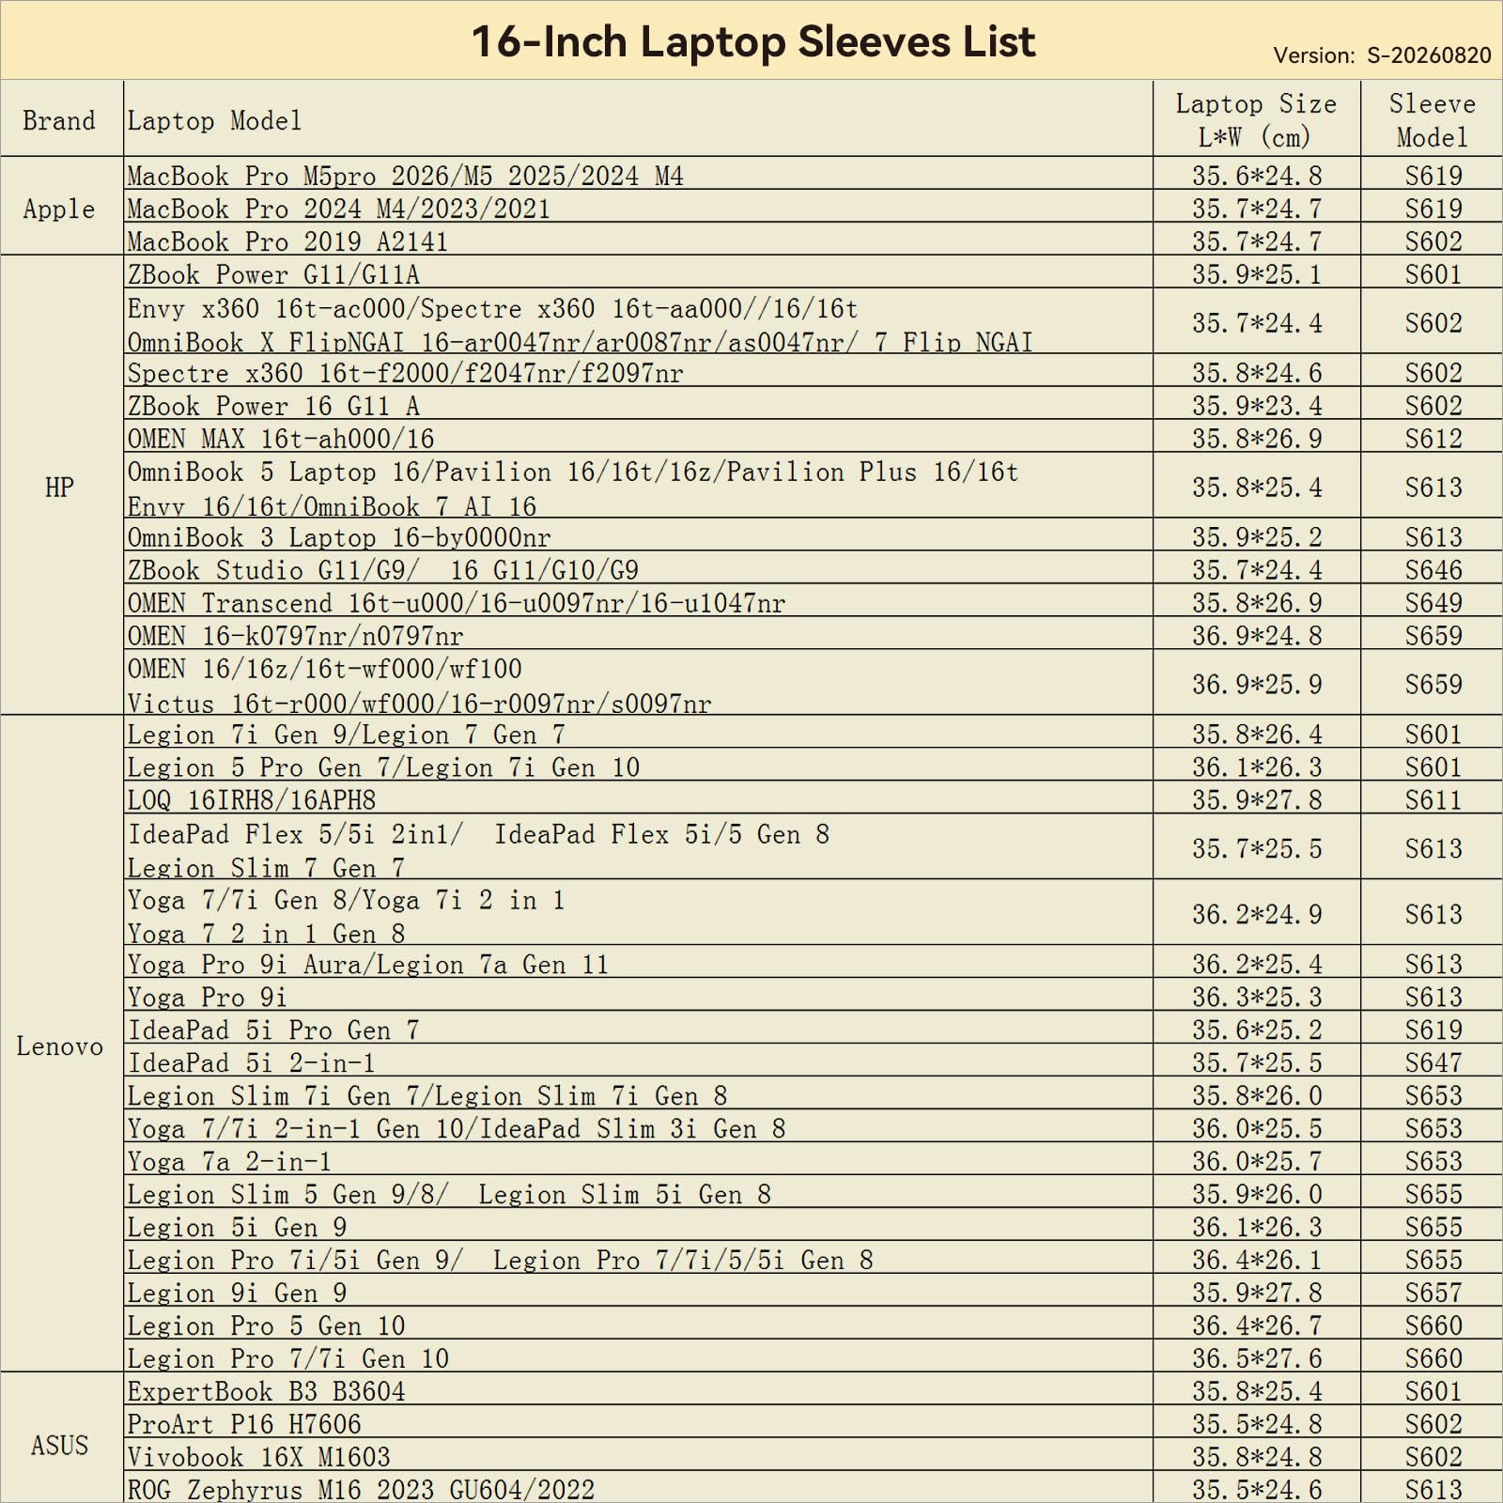Image resolution: width=1503 pixels, height=1503 pixels.
Task: Click the "16-Inch Laptop Sleeves List" title
Action: pos(752,42)
